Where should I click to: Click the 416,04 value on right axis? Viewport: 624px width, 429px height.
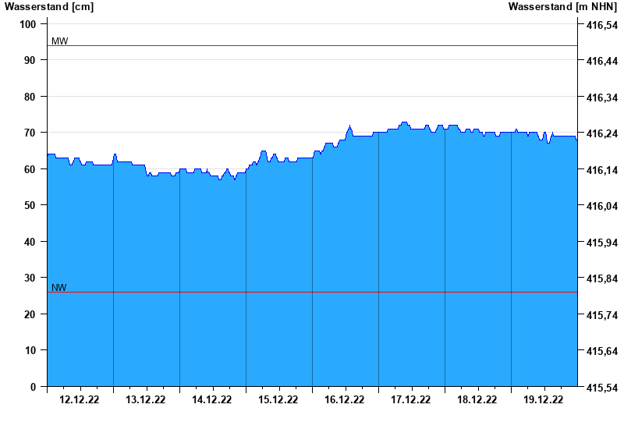(602, 206)
